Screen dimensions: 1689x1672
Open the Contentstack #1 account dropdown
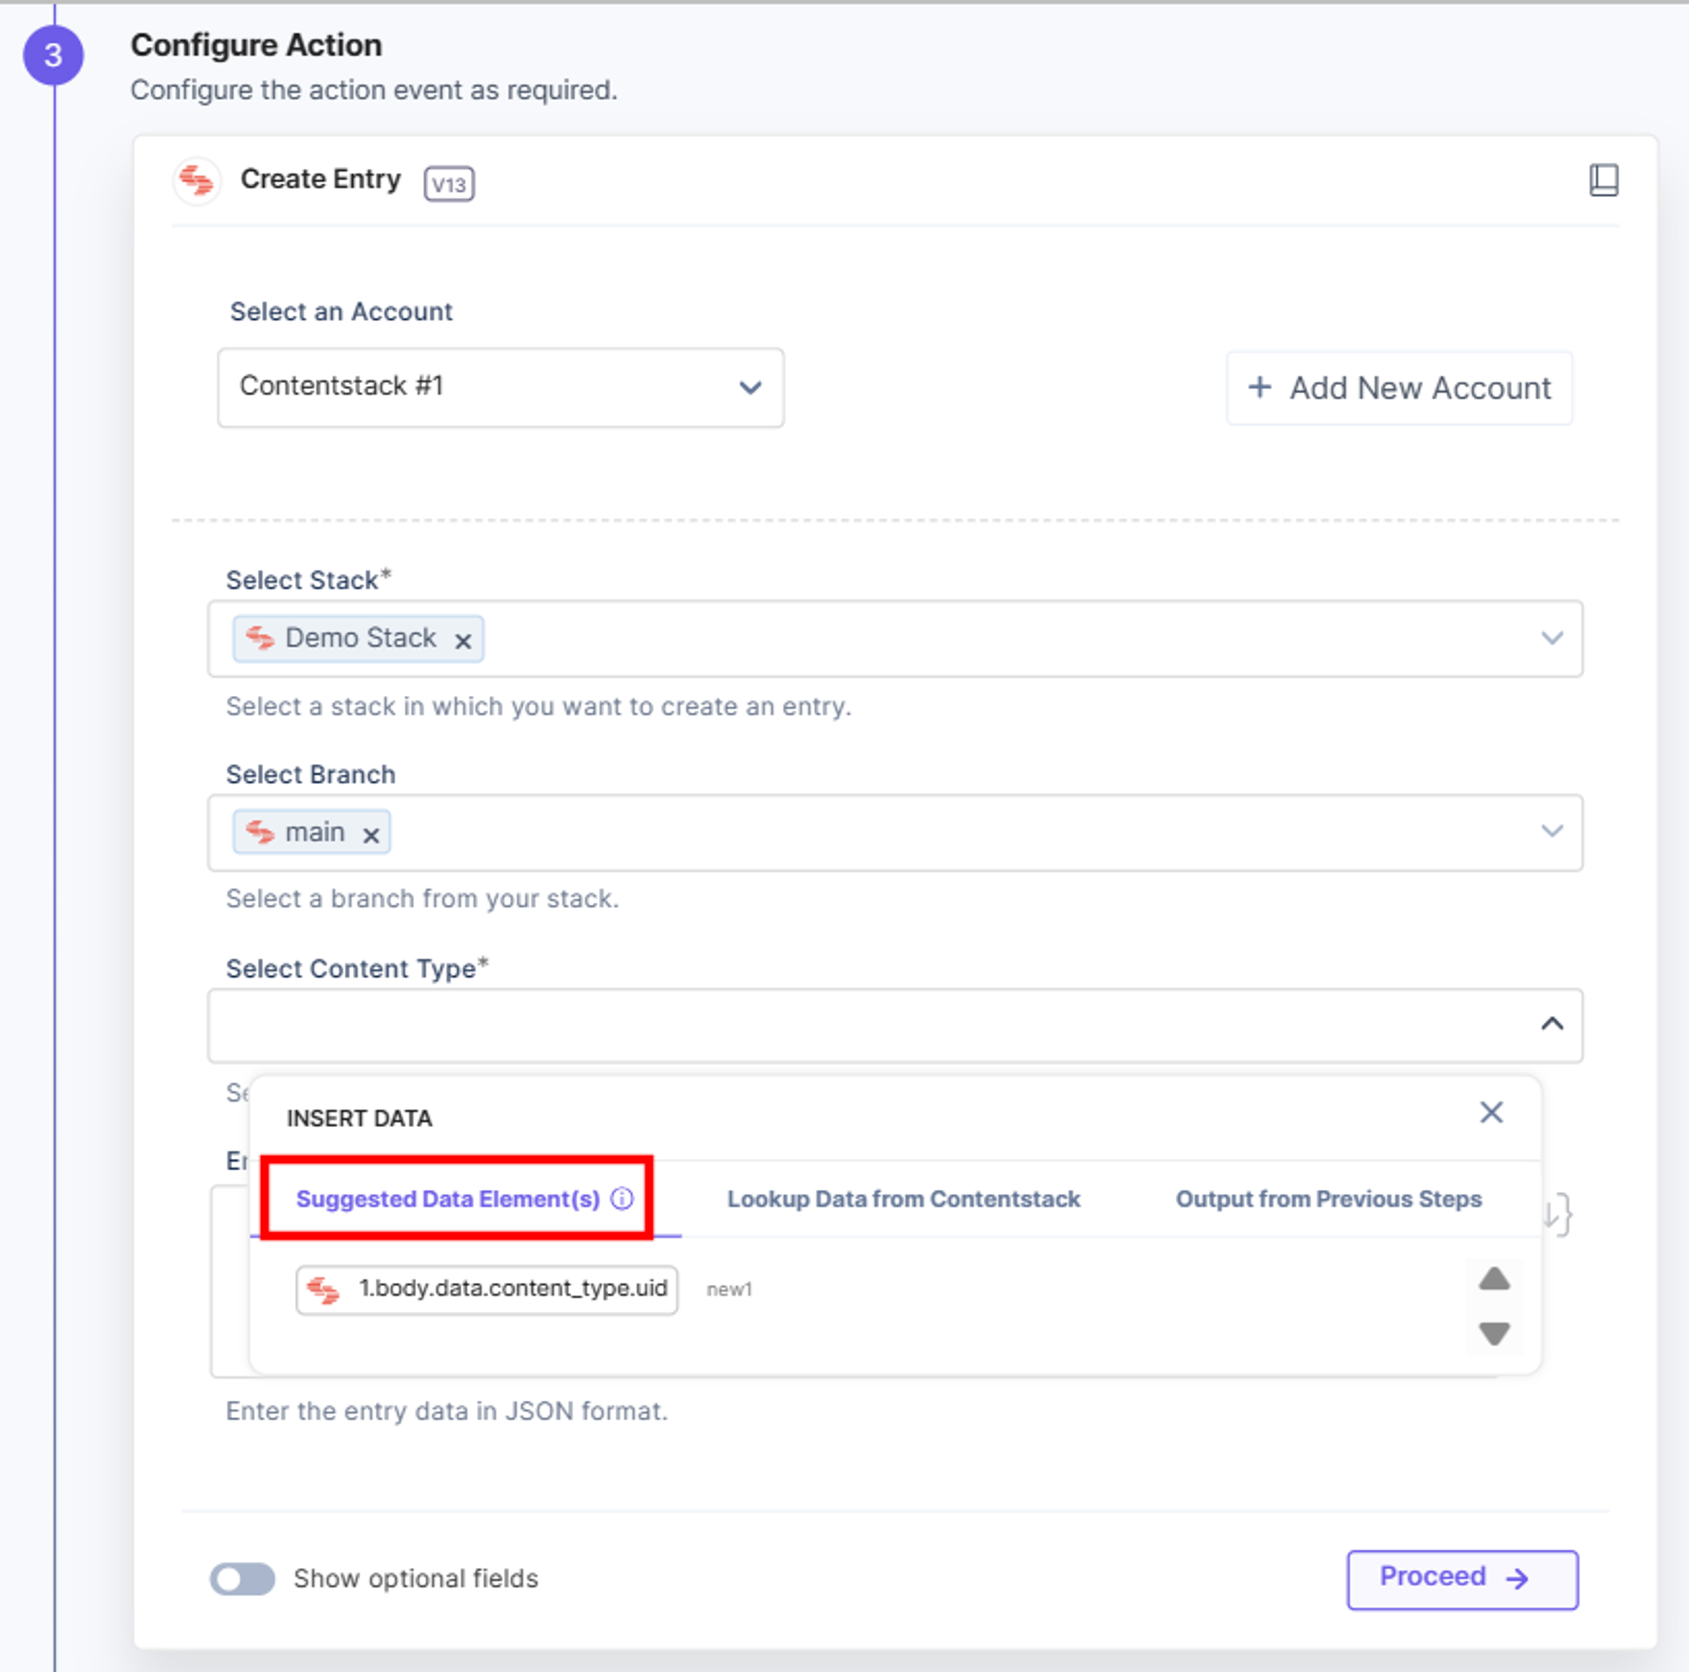(x=500, y=387)
